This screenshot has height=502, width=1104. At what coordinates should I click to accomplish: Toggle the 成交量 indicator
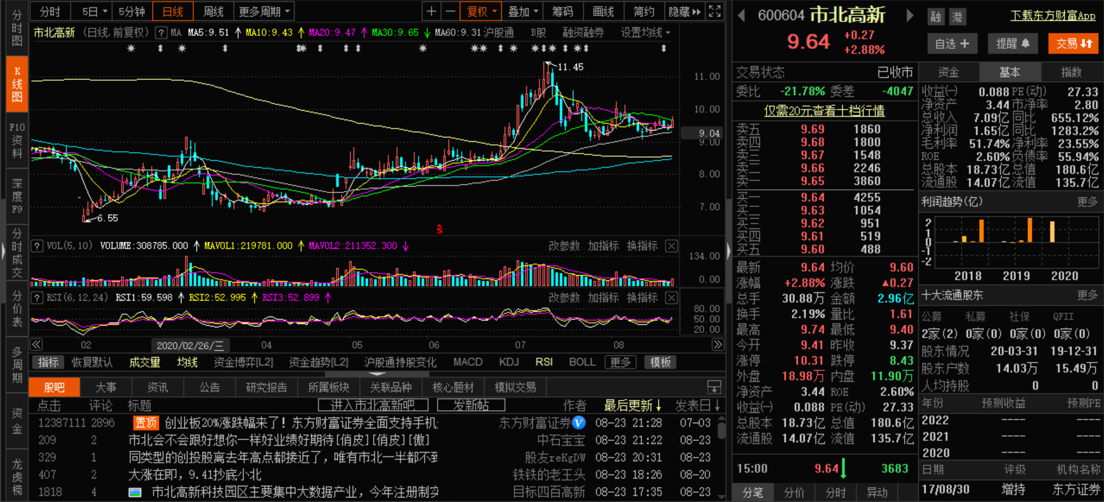(x=144, y=362)
